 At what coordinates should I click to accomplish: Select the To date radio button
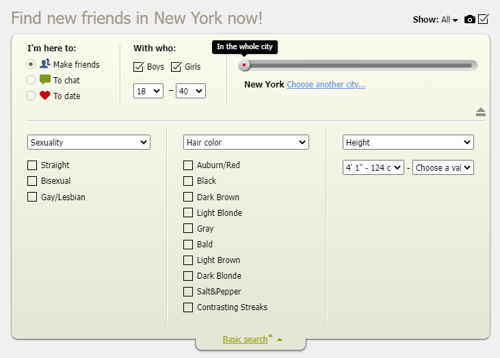coord(31,96)
